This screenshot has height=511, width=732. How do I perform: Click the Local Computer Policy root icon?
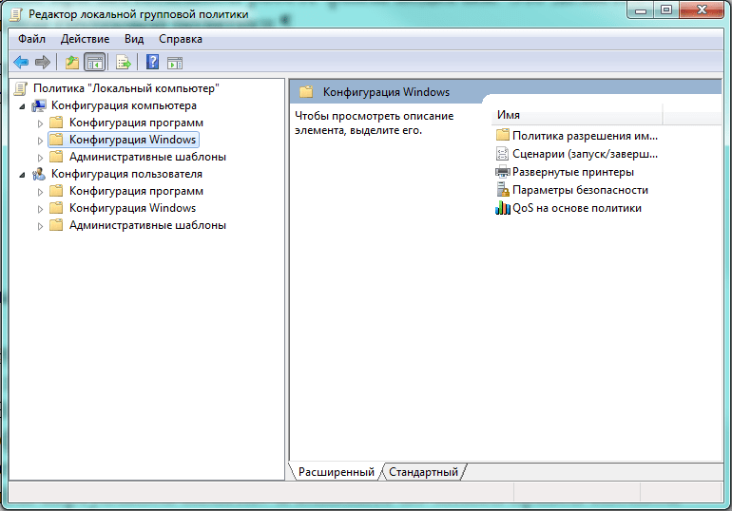21,88
